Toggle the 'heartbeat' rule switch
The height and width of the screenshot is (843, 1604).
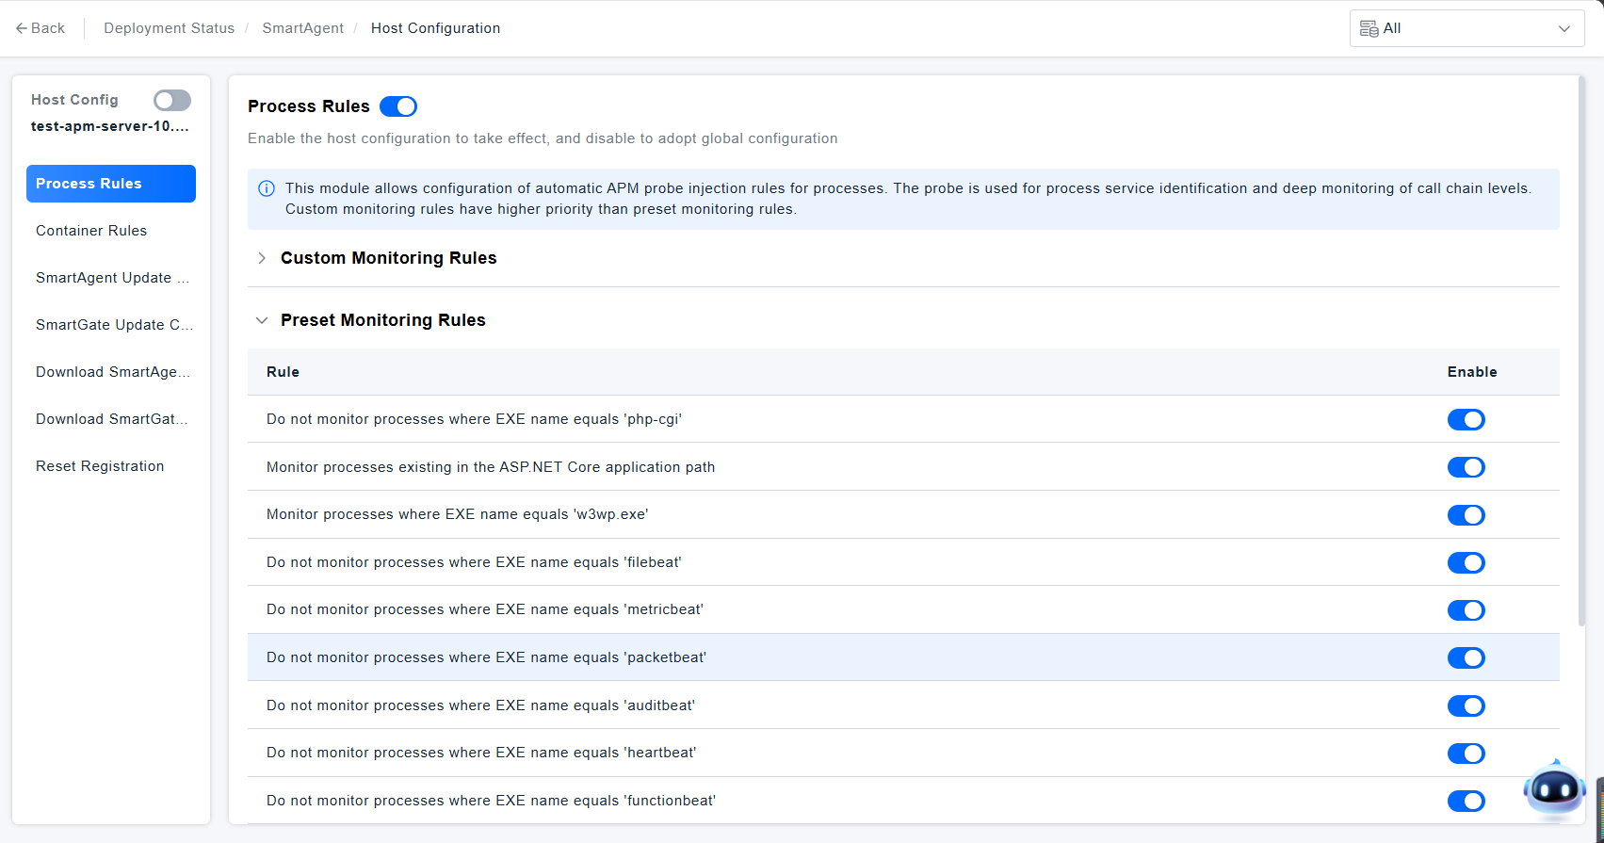click(1466, 754)
